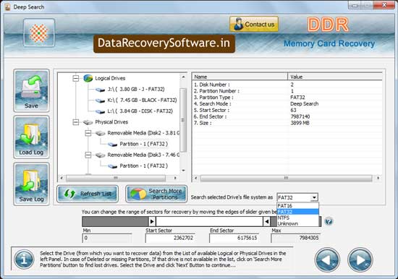
Task: Open the Load Log icon button
Action: point(31,137)
